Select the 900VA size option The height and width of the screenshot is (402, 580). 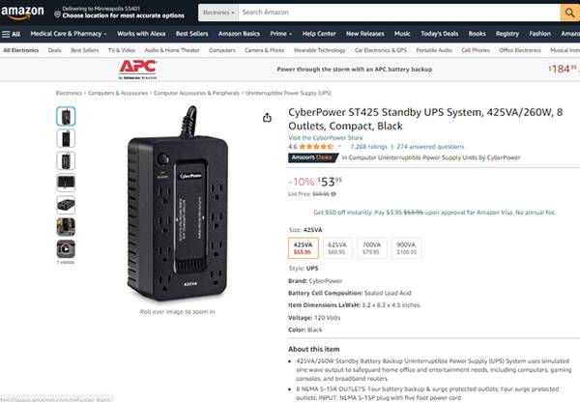(406, 248)
